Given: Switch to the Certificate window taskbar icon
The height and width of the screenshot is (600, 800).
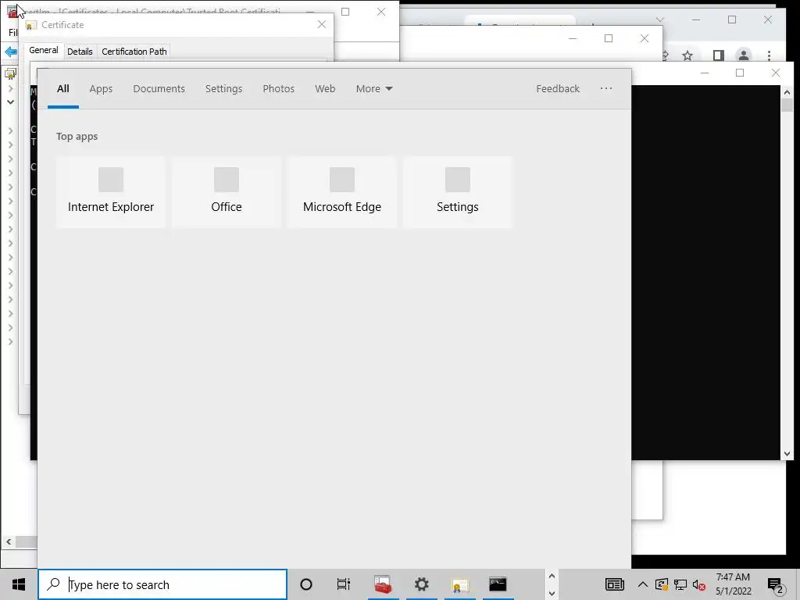Looking at the screenshot, I should point(459,584).
